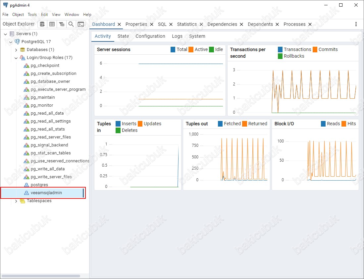Collapse the Servers tree node
The image size is (364, 279).
coord(5,34)
